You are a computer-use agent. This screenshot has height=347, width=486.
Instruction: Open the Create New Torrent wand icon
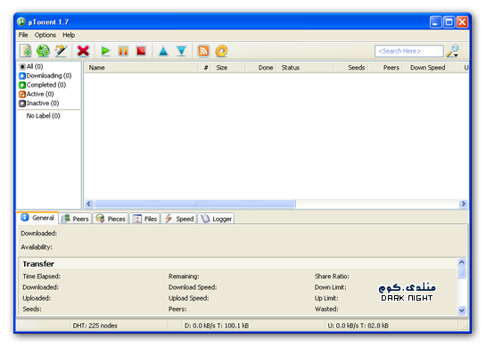(61, 51)
